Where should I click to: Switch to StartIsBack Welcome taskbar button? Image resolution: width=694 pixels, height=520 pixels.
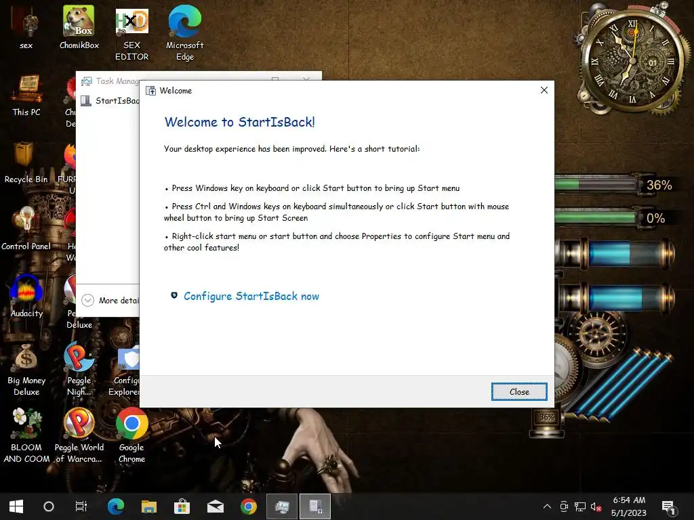tap(315, 506)
